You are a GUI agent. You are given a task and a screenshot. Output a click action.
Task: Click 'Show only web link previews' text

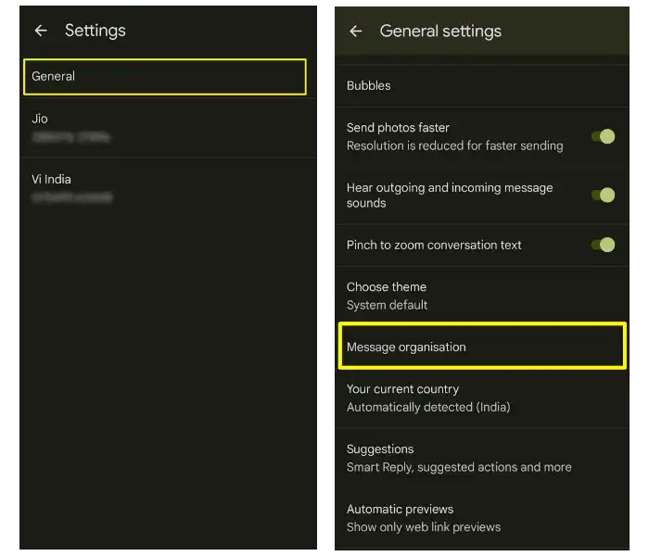click(x=424, y=527)
